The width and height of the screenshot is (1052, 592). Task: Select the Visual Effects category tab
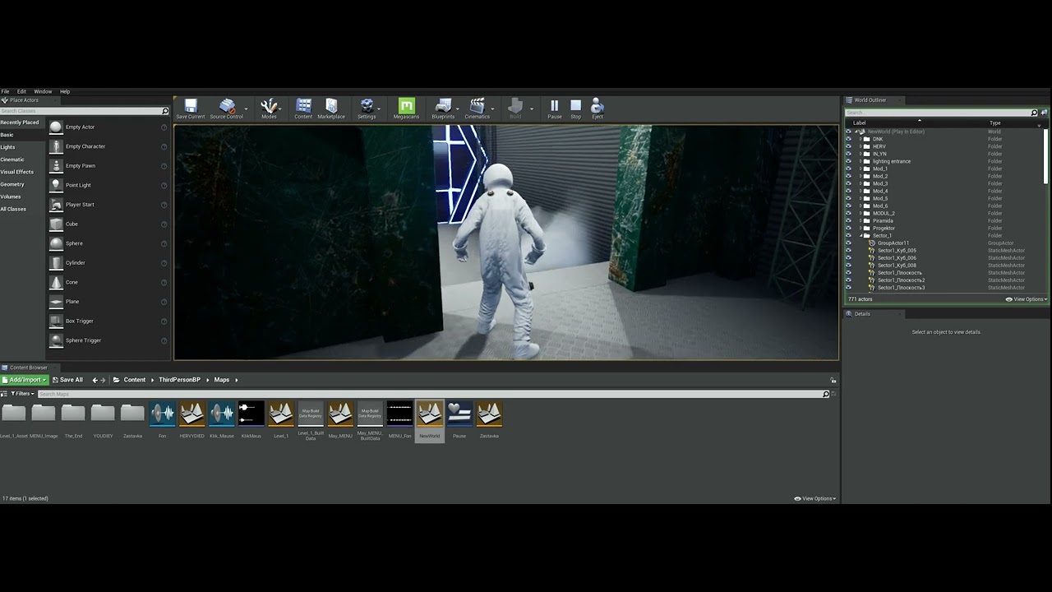point(17,172)
